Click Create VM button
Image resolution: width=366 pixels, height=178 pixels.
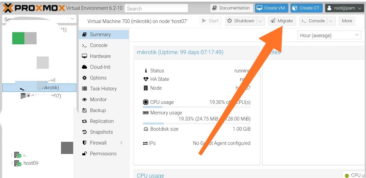(x=271, y=8)
